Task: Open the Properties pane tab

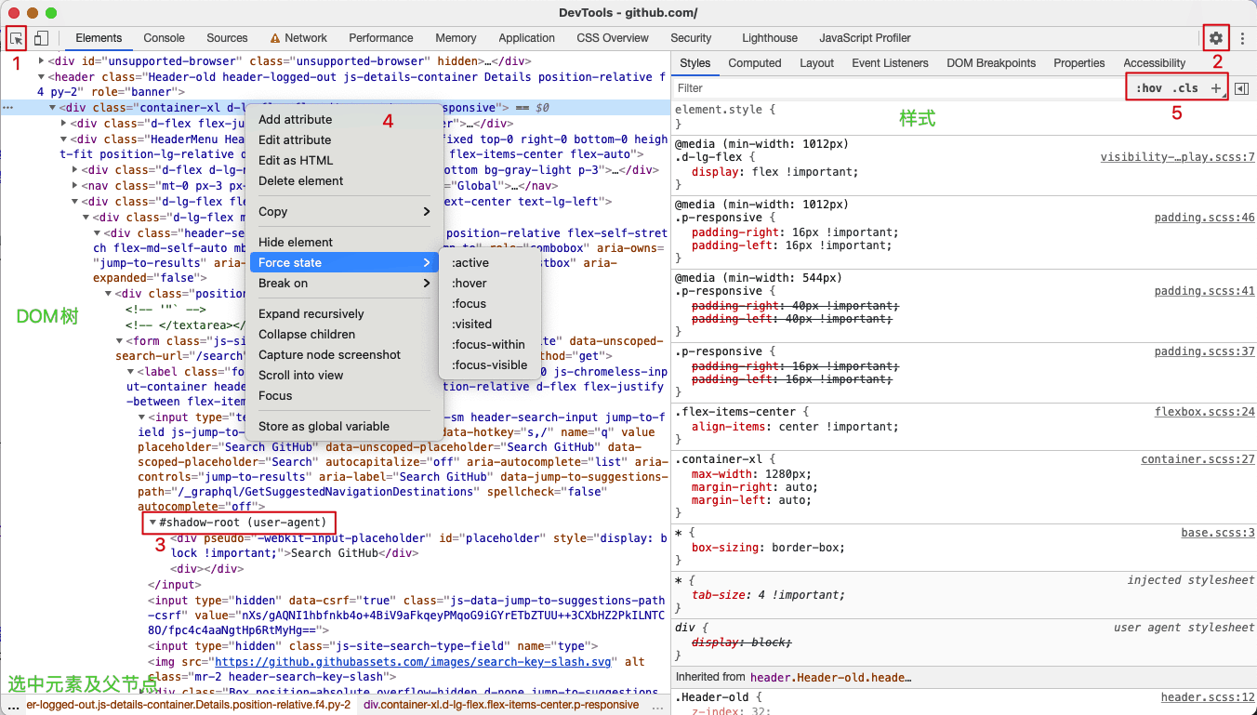Action: click(1078, 63)
